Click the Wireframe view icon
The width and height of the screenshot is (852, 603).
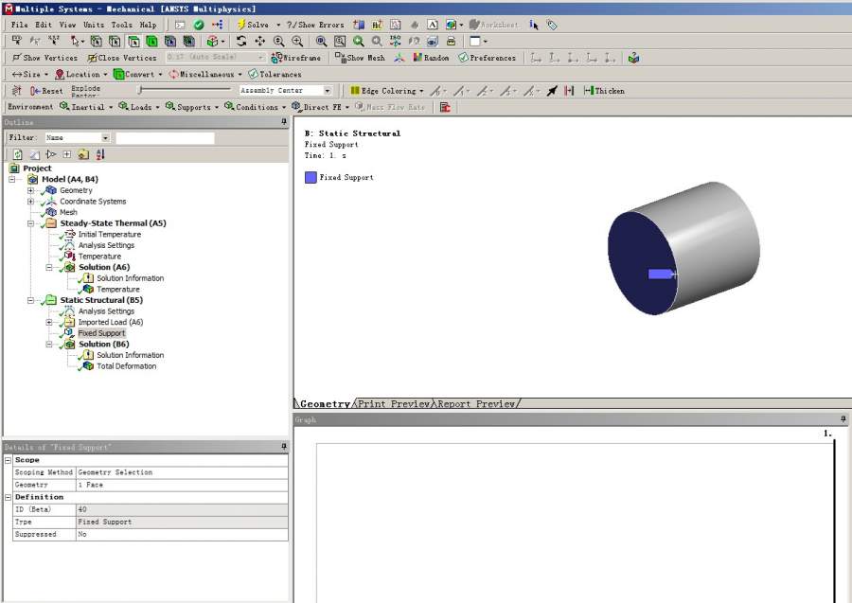pos(295,58)
